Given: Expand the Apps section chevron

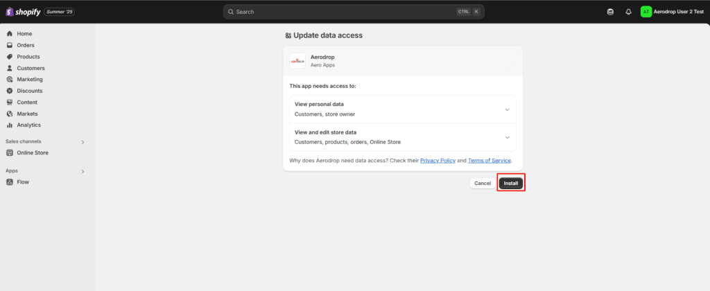Looking at the screenshot, I should point(83,171).
